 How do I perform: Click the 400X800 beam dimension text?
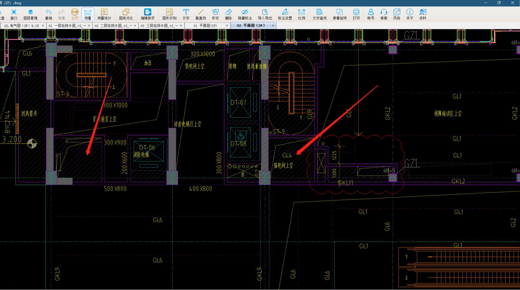pyautogui.click(x=201, y=189)
